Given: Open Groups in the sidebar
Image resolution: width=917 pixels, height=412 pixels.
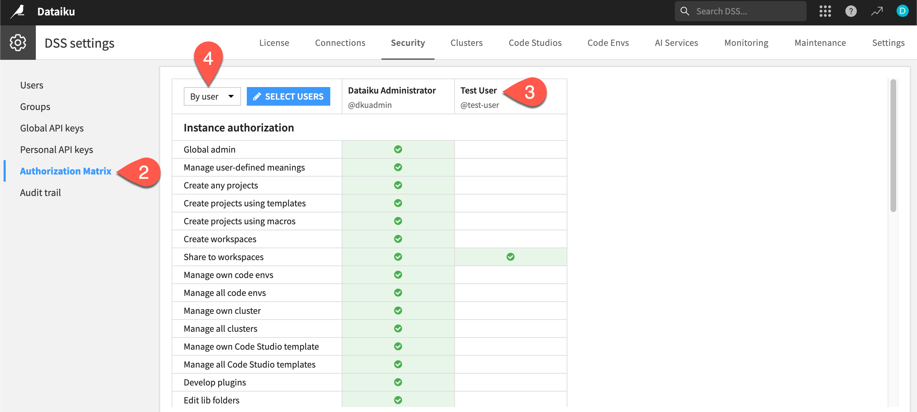Looking at the screenshot, I should point(35,107).
